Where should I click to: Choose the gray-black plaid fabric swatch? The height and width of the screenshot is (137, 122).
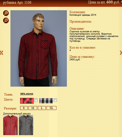click(x=46, y=101)
